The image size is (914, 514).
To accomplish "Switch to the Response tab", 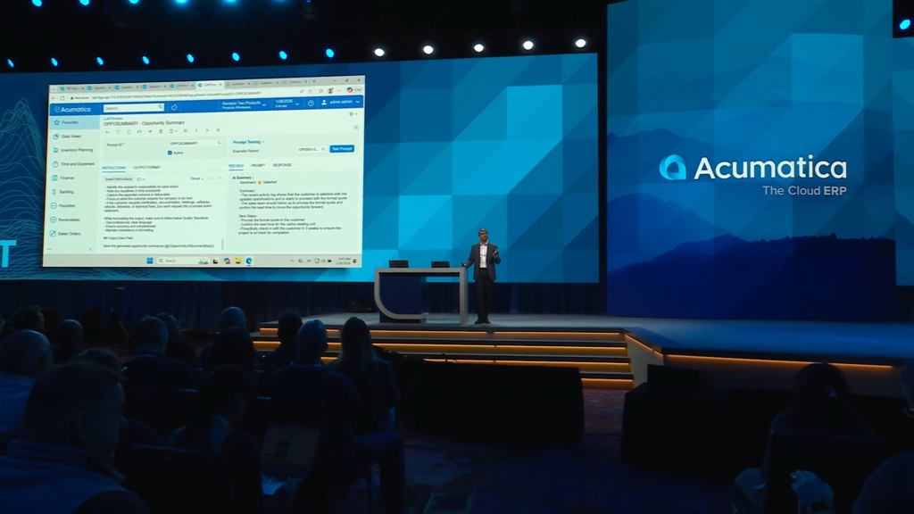I will [x=282, y=165].
